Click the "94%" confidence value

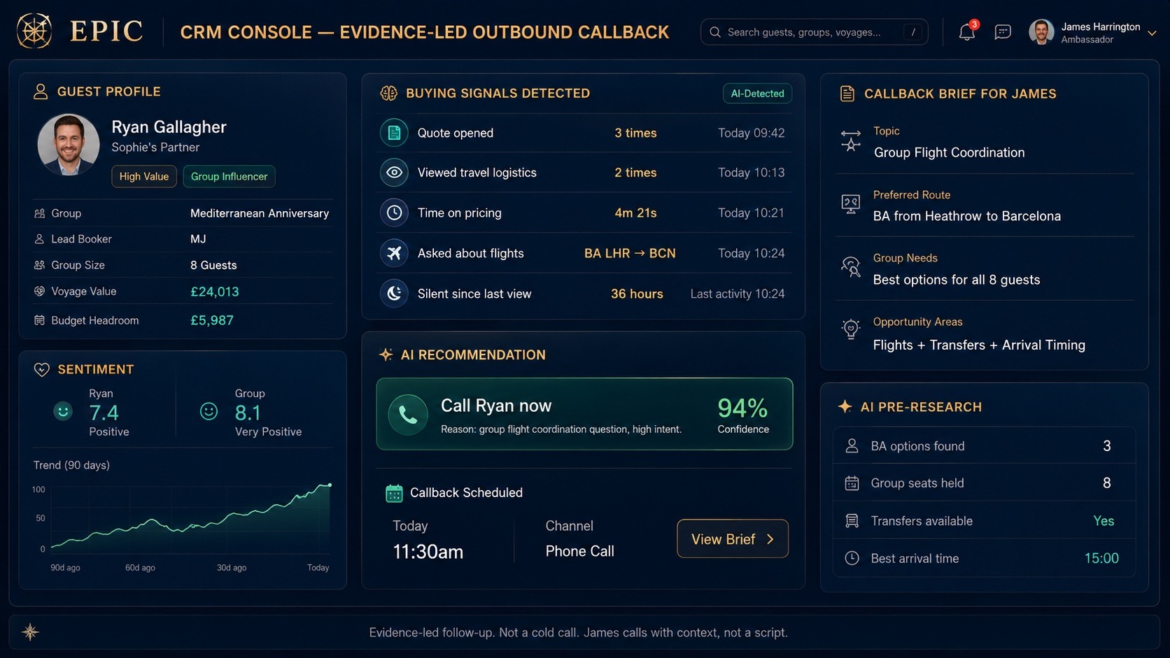point(742,408)
